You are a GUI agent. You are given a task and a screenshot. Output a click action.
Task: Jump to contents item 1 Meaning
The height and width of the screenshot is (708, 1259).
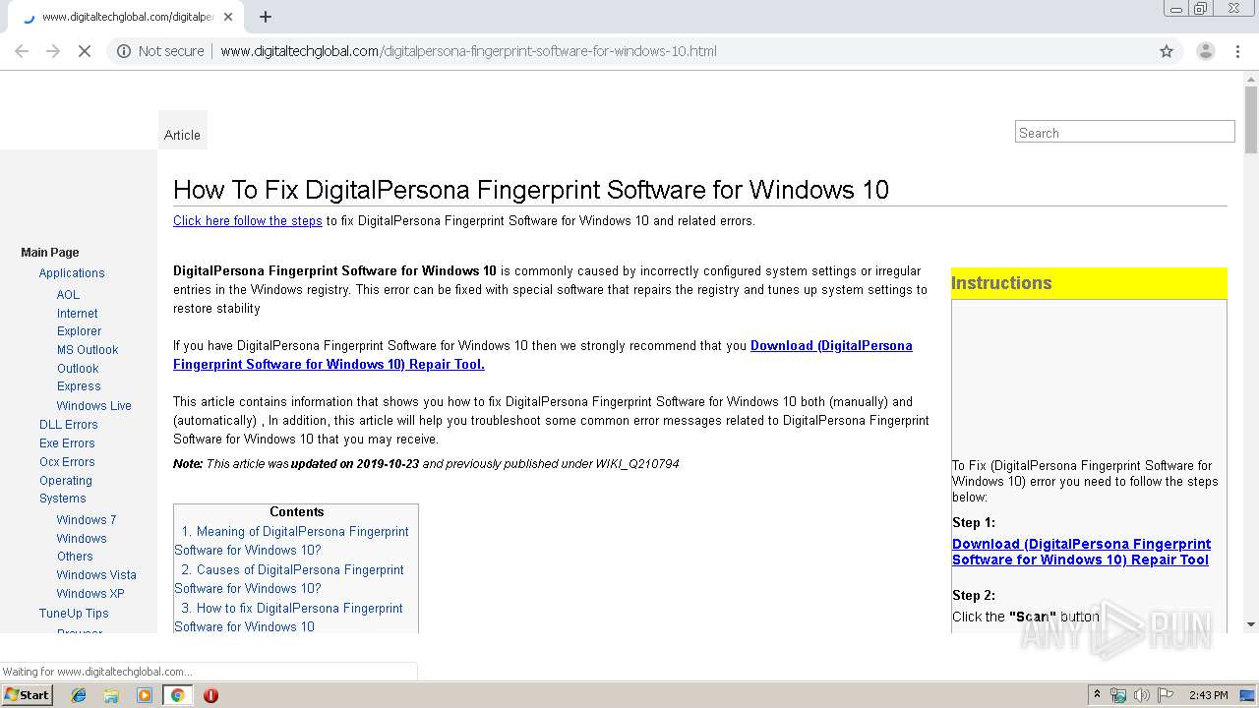pos(292,541)
